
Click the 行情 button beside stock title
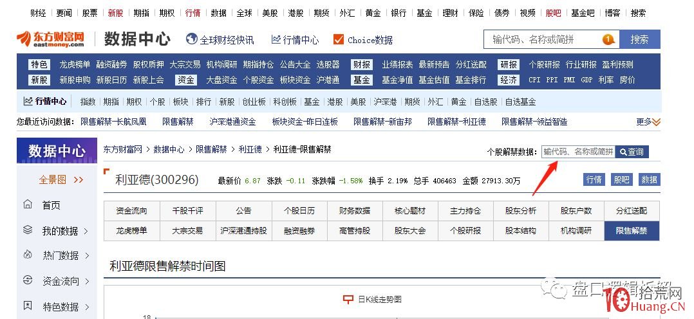(594, 179)
